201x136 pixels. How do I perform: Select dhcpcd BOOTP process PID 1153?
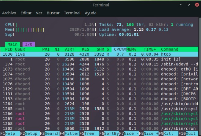coord(99,99)
